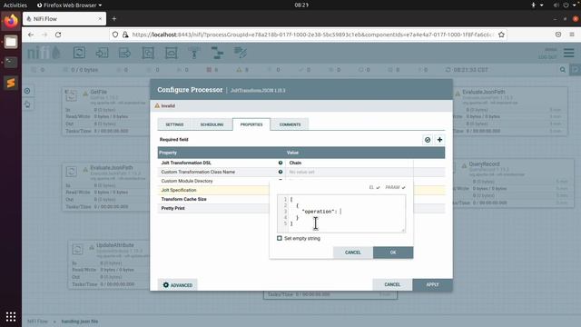Show Applications grid in dock
581x327 pixels.
tap(11, 317)
